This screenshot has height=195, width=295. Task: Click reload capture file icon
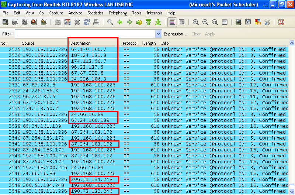click(x=87, y=22)
